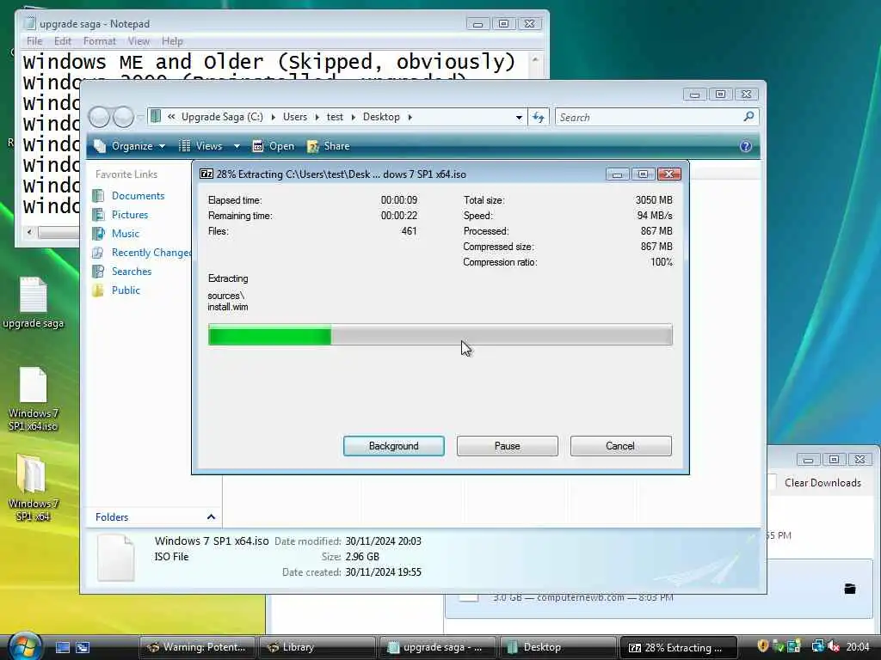Viewport: 881px width, 660px height.
Task: Click the network tray icon
Action: tap(817, 646)
